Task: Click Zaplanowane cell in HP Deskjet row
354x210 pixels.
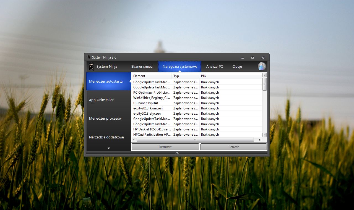Action: click(186, 129)
